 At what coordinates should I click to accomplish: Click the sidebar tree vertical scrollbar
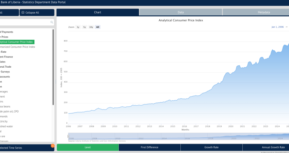(x=53, y=67)
